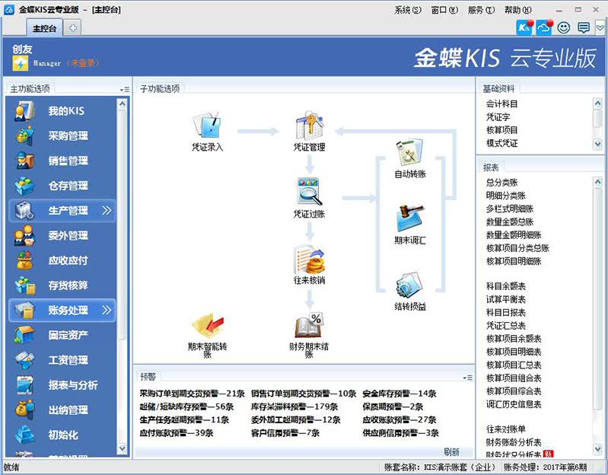Screen dimensions: 608x475
Task: Open 应收账款预警 alert
Action: tap(399, 419)
